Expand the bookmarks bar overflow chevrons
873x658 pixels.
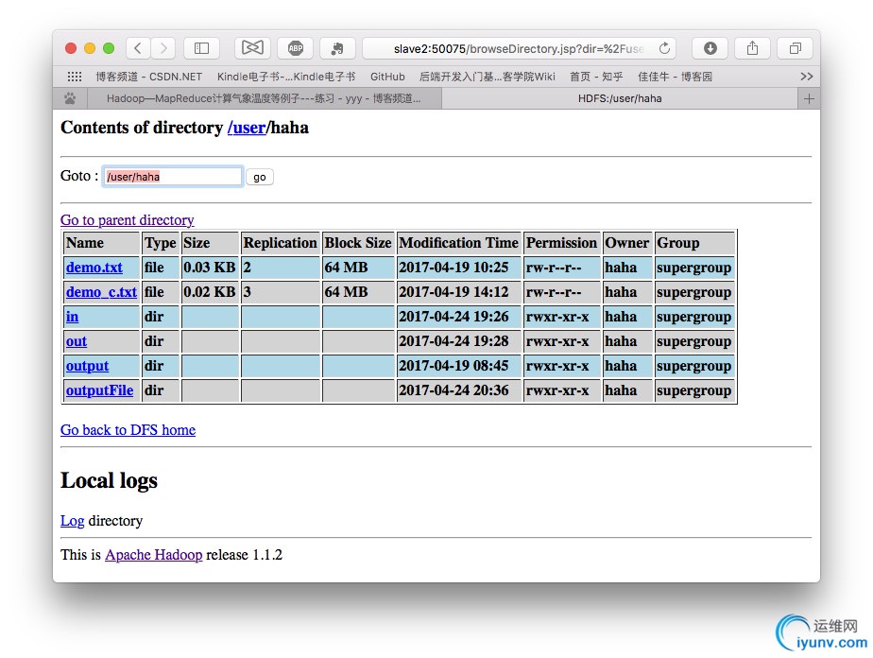coord(806,77)
